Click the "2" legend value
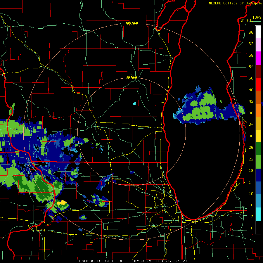The height and width of the screenshot is (263, 263). pyautogui.click(x=252, y=217)
